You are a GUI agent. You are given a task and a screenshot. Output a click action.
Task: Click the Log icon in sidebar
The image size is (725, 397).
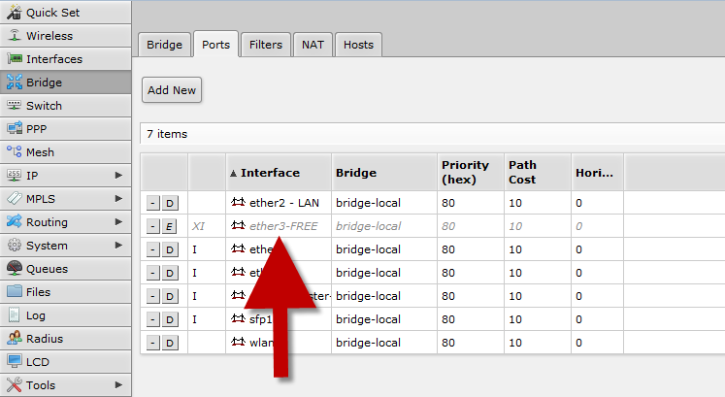[15, 314]
